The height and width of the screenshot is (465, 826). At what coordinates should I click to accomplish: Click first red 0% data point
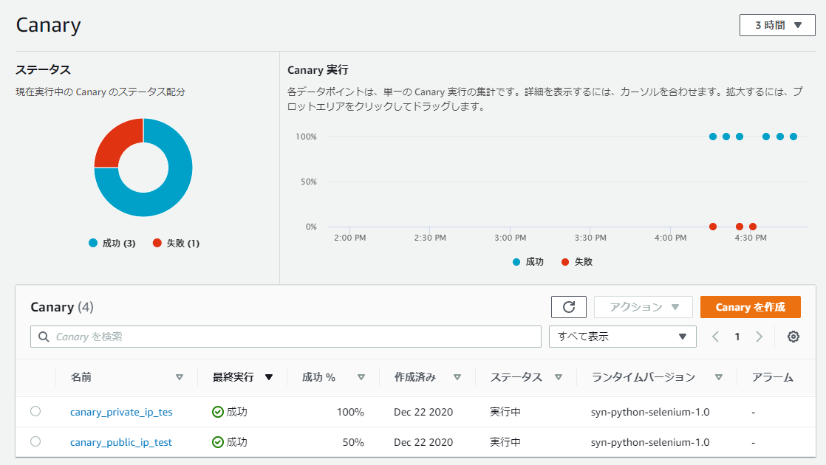pyautogui.click(x=713, y=227)
